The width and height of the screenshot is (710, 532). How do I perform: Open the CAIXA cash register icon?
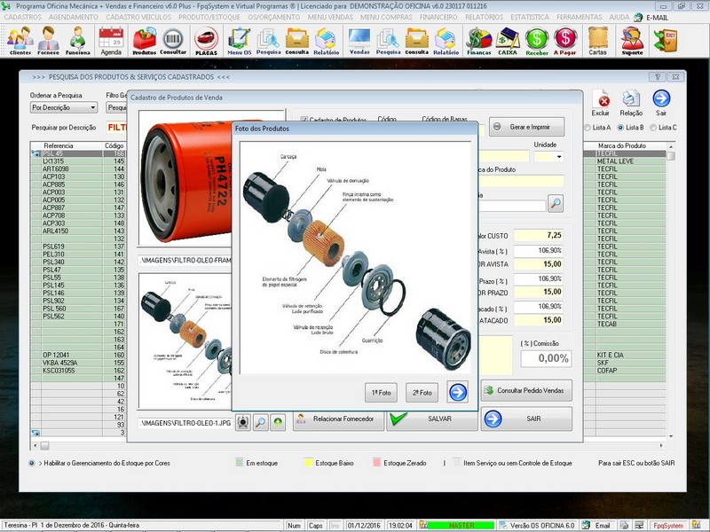[508, 40]
